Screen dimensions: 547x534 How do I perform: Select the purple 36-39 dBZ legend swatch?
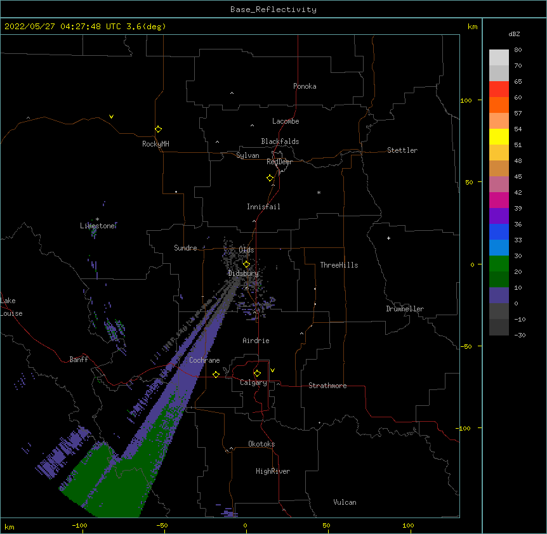point(499,216)
